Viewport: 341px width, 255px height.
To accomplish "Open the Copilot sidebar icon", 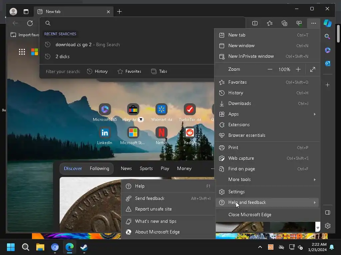I will [328, 23].
